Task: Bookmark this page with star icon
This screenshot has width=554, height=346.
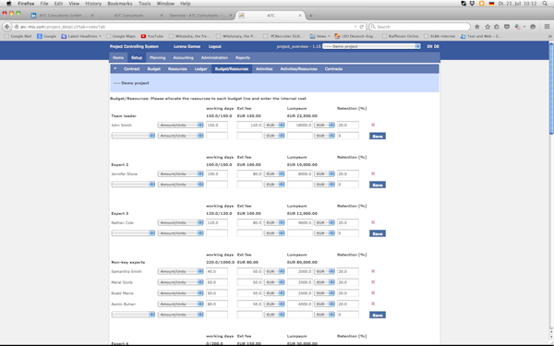Action: (488, 27)
